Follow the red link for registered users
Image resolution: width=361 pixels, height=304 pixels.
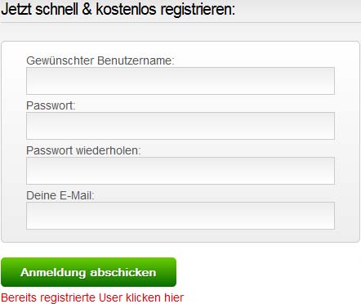click(x=92, y=297)
